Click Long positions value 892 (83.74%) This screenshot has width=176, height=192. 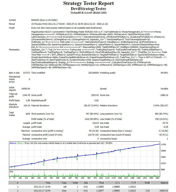pos(162,114)
